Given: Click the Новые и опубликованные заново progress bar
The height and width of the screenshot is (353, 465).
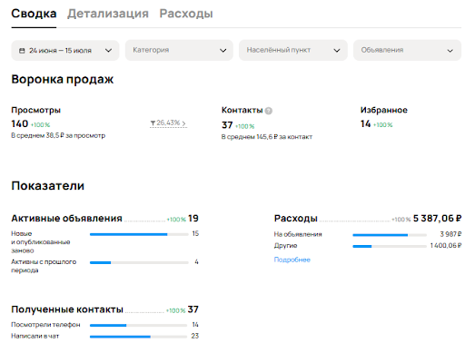Looking at the screenshot, I should click(139, 234).
